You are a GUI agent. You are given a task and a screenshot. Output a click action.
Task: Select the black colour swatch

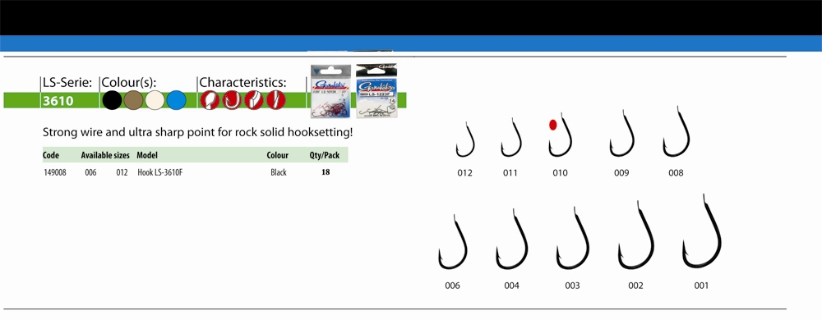pyautogui.click(x=112, y=100)
